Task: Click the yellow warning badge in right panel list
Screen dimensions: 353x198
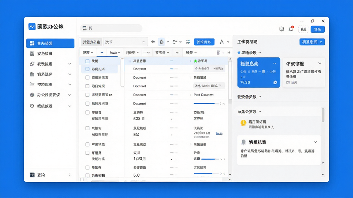Action: click(x=243, y=123)
